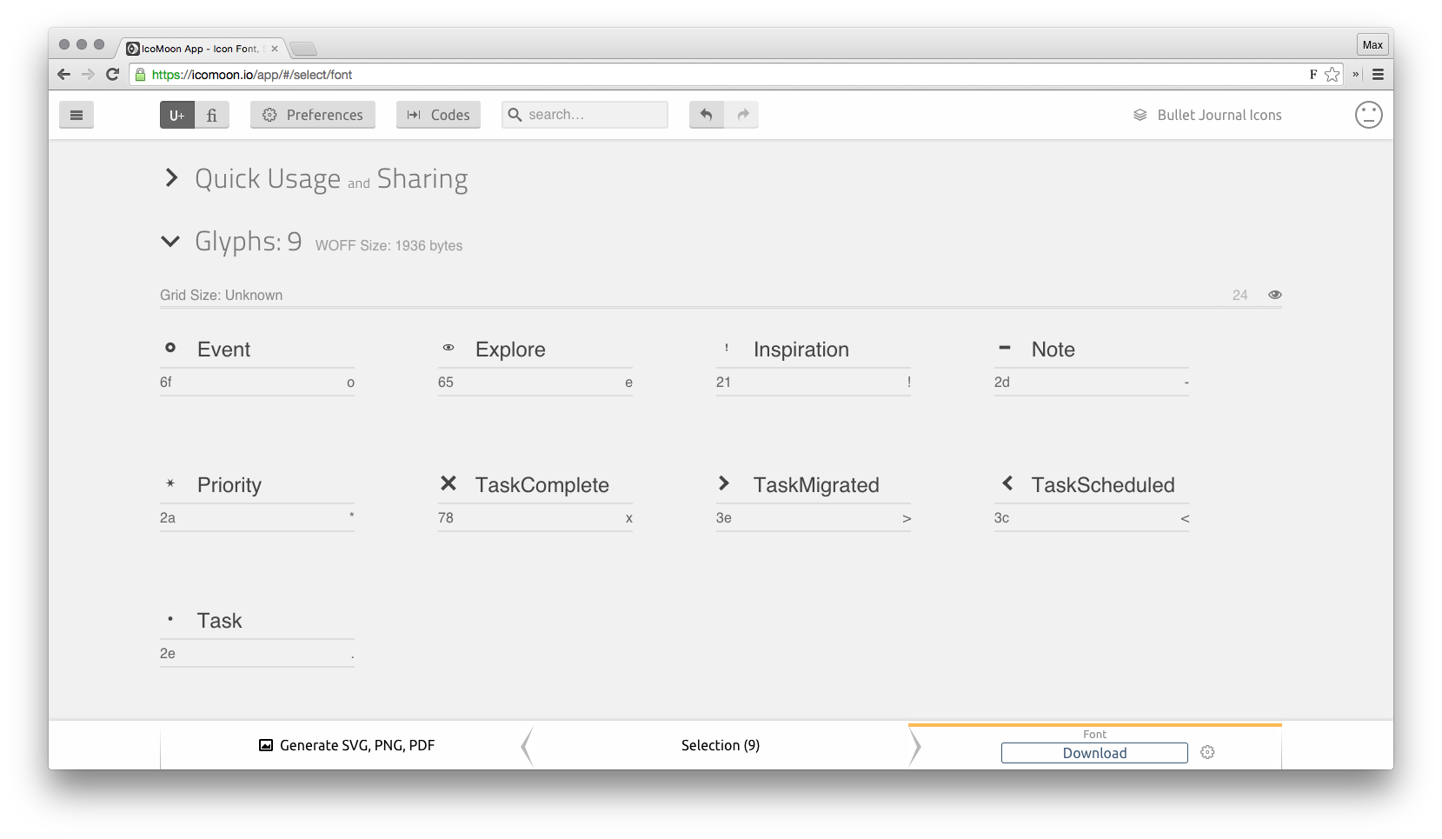Viewport: 1442px width, 839px height.
Task: Click the Font tab label
Action: [x=1095, y=735]
